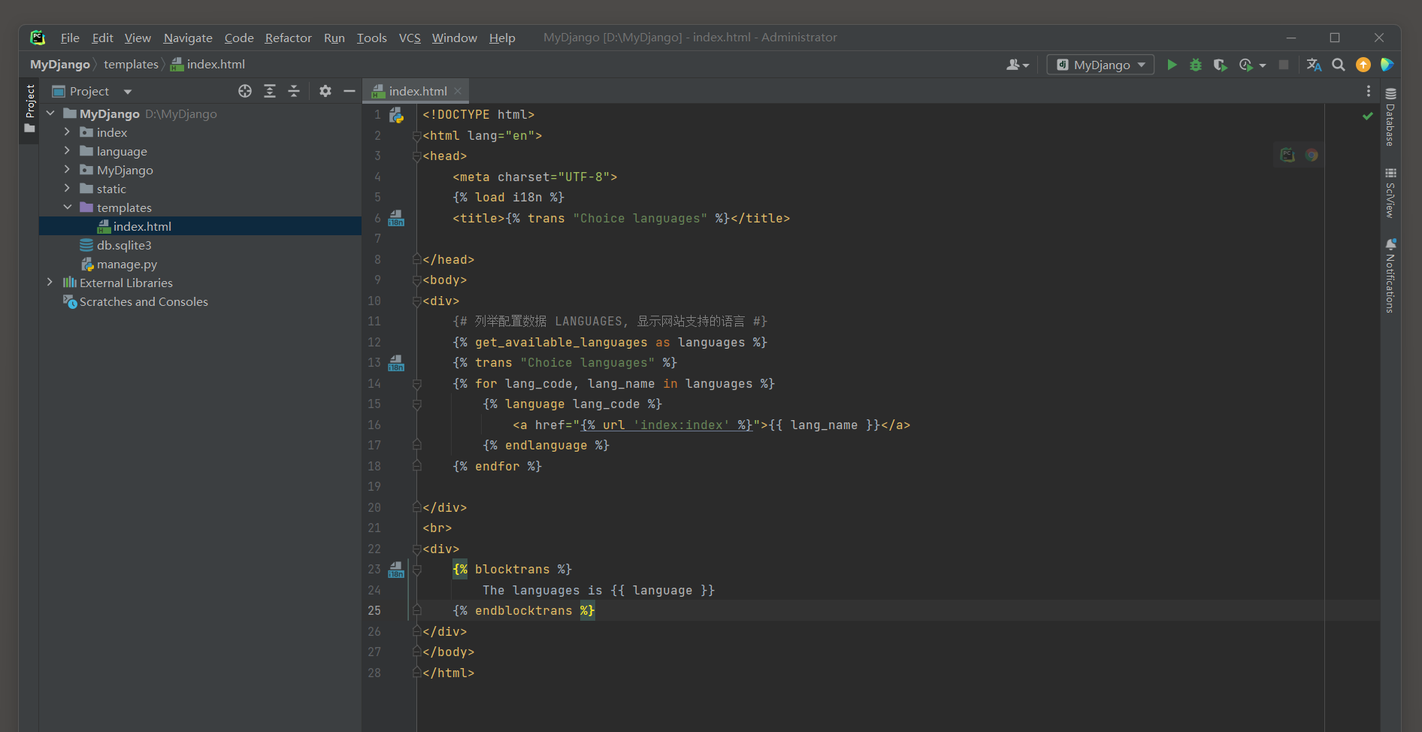
Task: Open editor tabs more options menu
Action: tap(1368, 91)
